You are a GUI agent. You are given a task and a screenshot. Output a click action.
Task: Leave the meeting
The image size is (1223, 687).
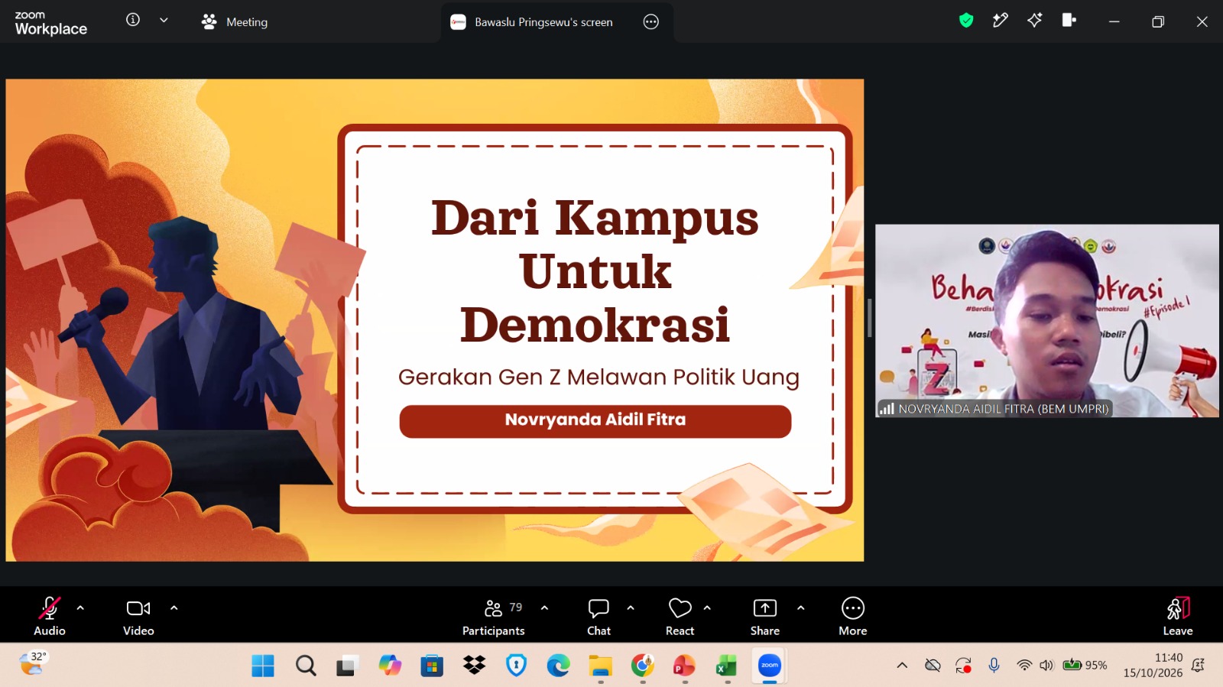(1178, 616)
